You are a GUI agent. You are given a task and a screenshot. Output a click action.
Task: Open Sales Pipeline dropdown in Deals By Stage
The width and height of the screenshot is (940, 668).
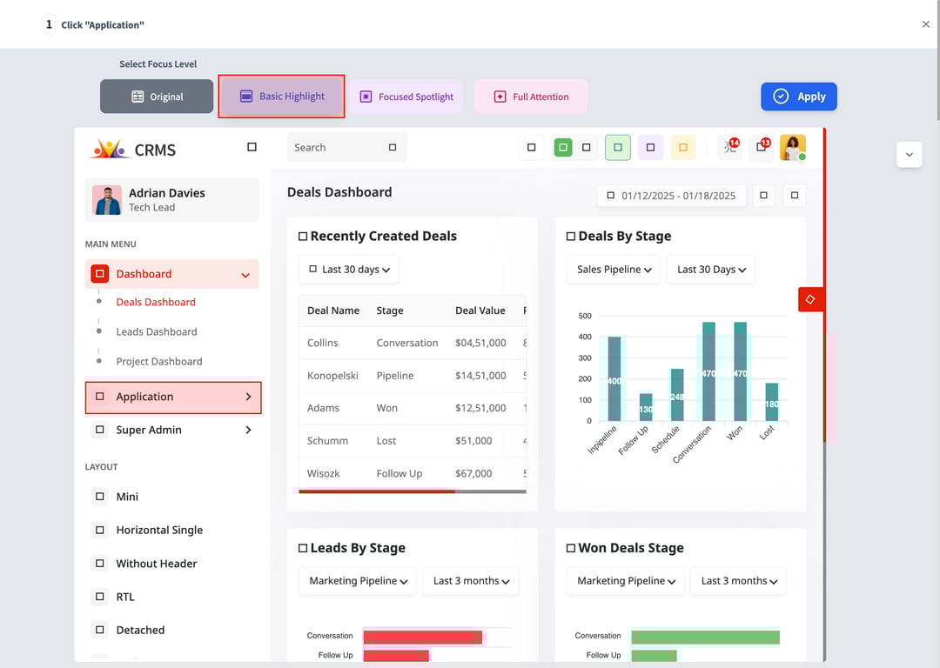614,270
